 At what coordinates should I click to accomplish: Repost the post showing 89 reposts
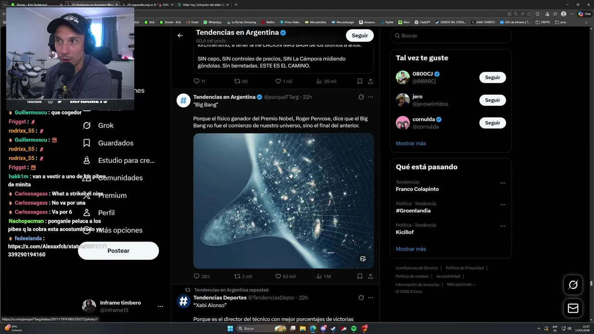pos(241,81)
